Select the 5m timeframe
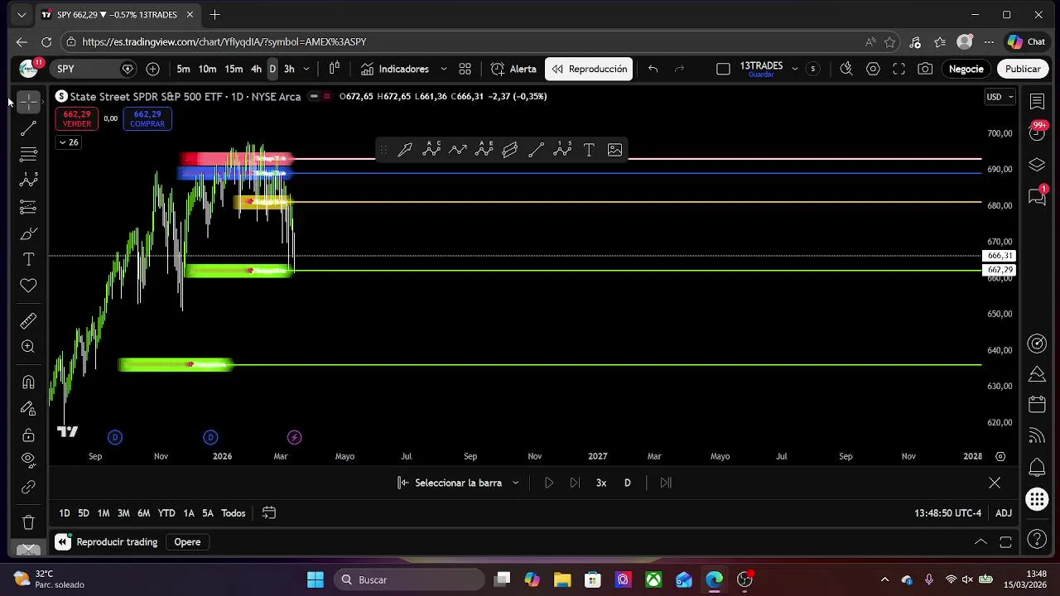The width and height of the screenshot is (1060, 596). (x=183, y=69)
